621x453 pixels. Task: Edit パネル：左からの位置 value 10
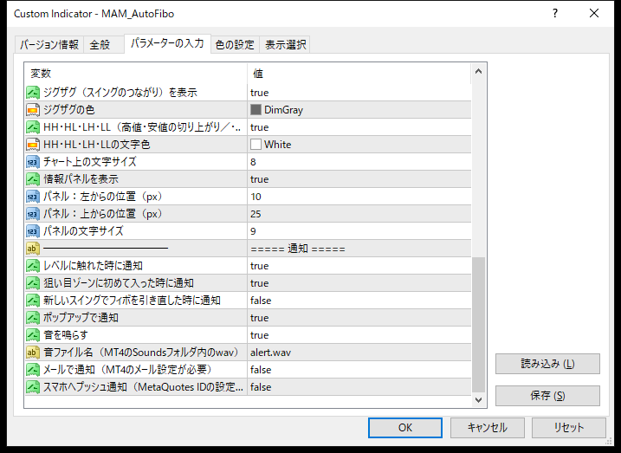click(359, 197)
